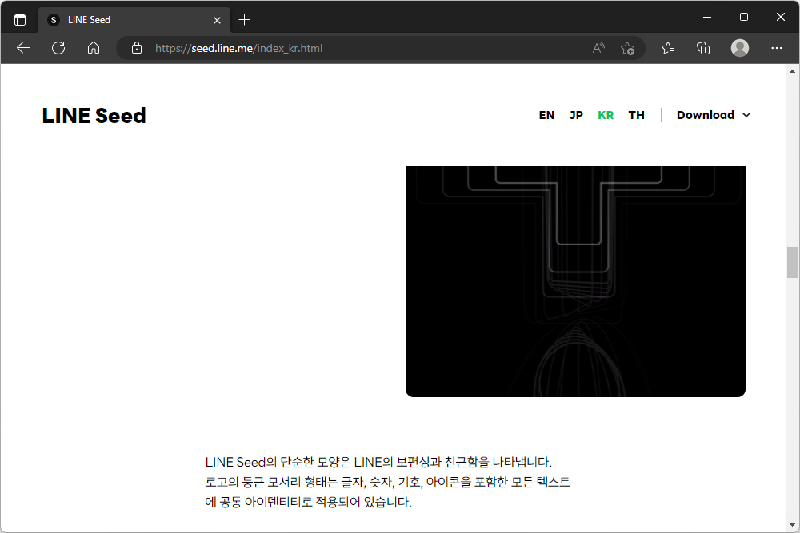Click the paragraph starting 'LINE Seed의 단순한'
The height and width of the screenshot is (533, 800).
pyautogui.click(x=388, y=482)
